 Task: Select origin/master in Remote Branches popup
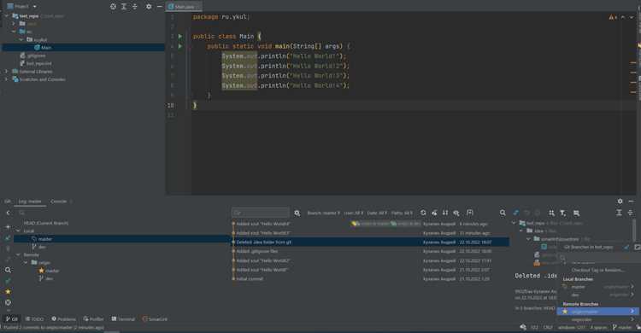coord(598,312)
